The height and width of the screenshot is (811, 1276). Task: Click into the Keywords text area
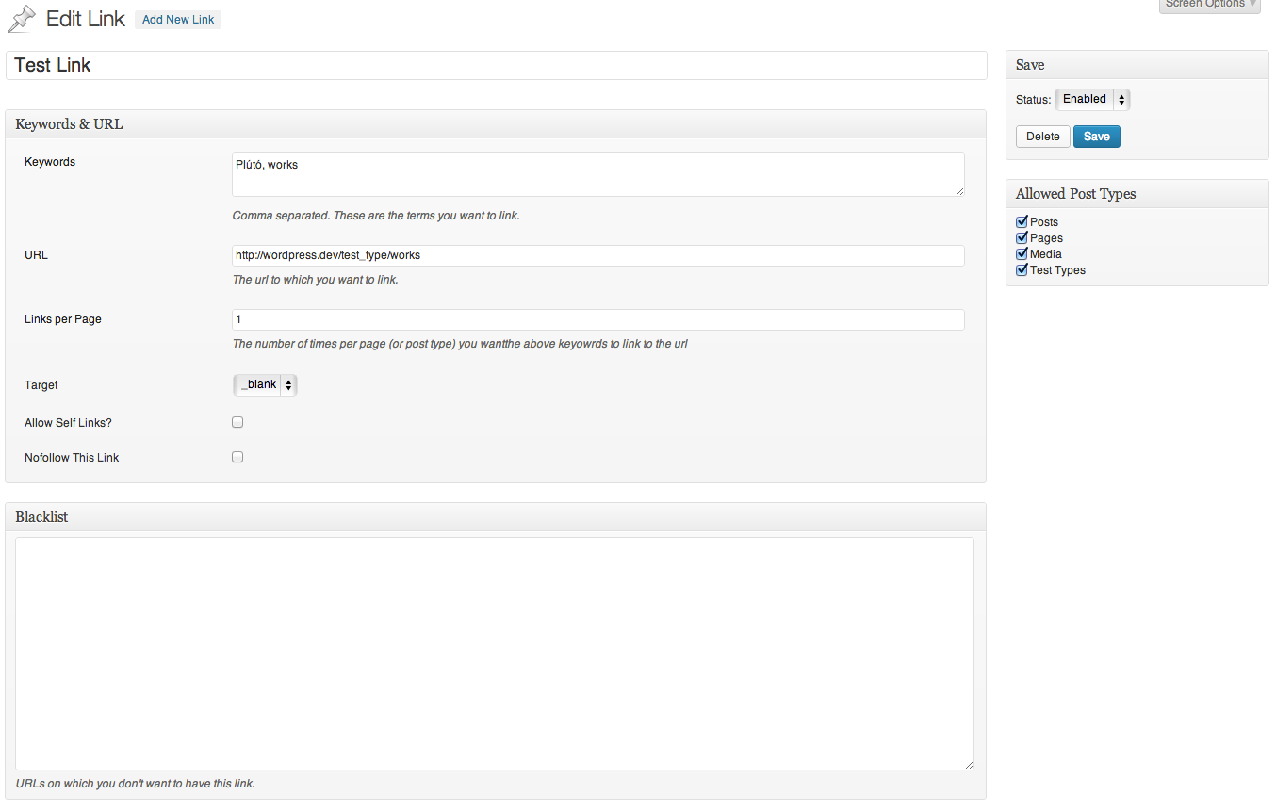[x=597, y=174]
